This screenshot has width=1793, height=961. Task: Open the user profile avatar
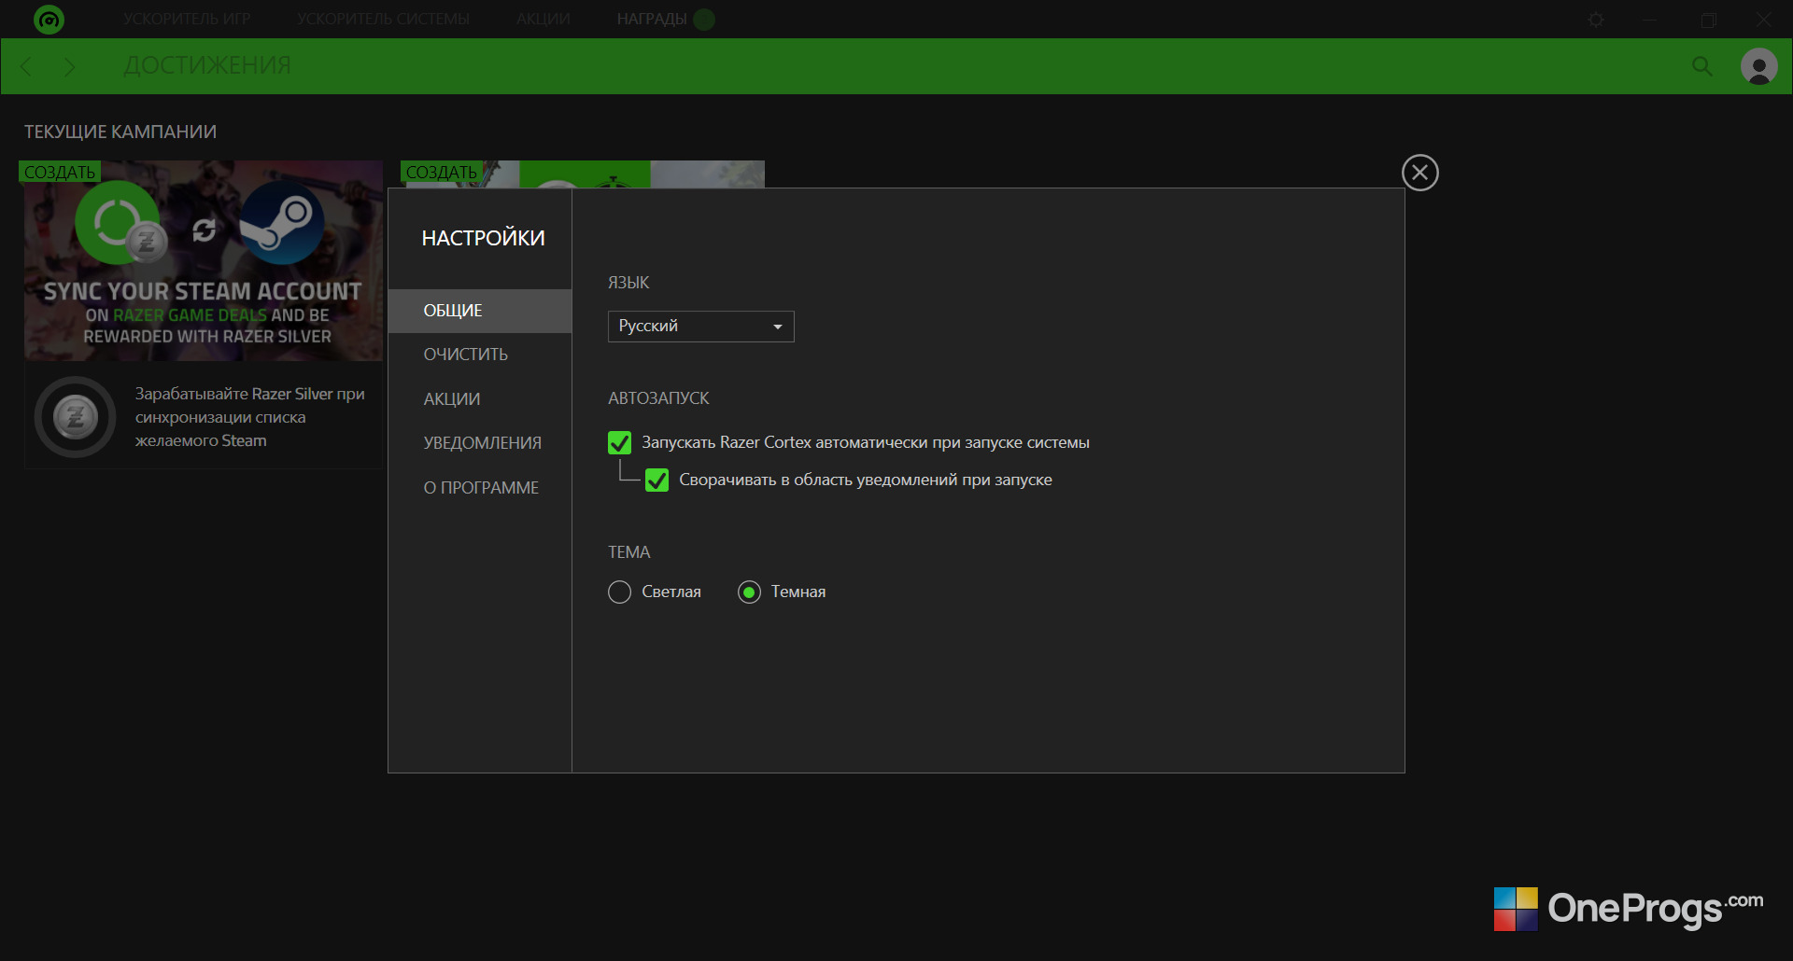[1759, 66]
